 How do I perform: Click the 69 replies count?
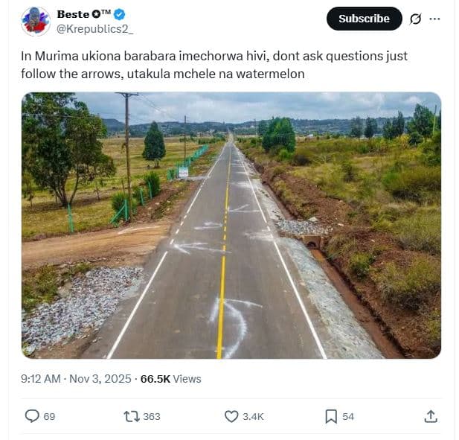pyautogui.click(x=49, y=416)
